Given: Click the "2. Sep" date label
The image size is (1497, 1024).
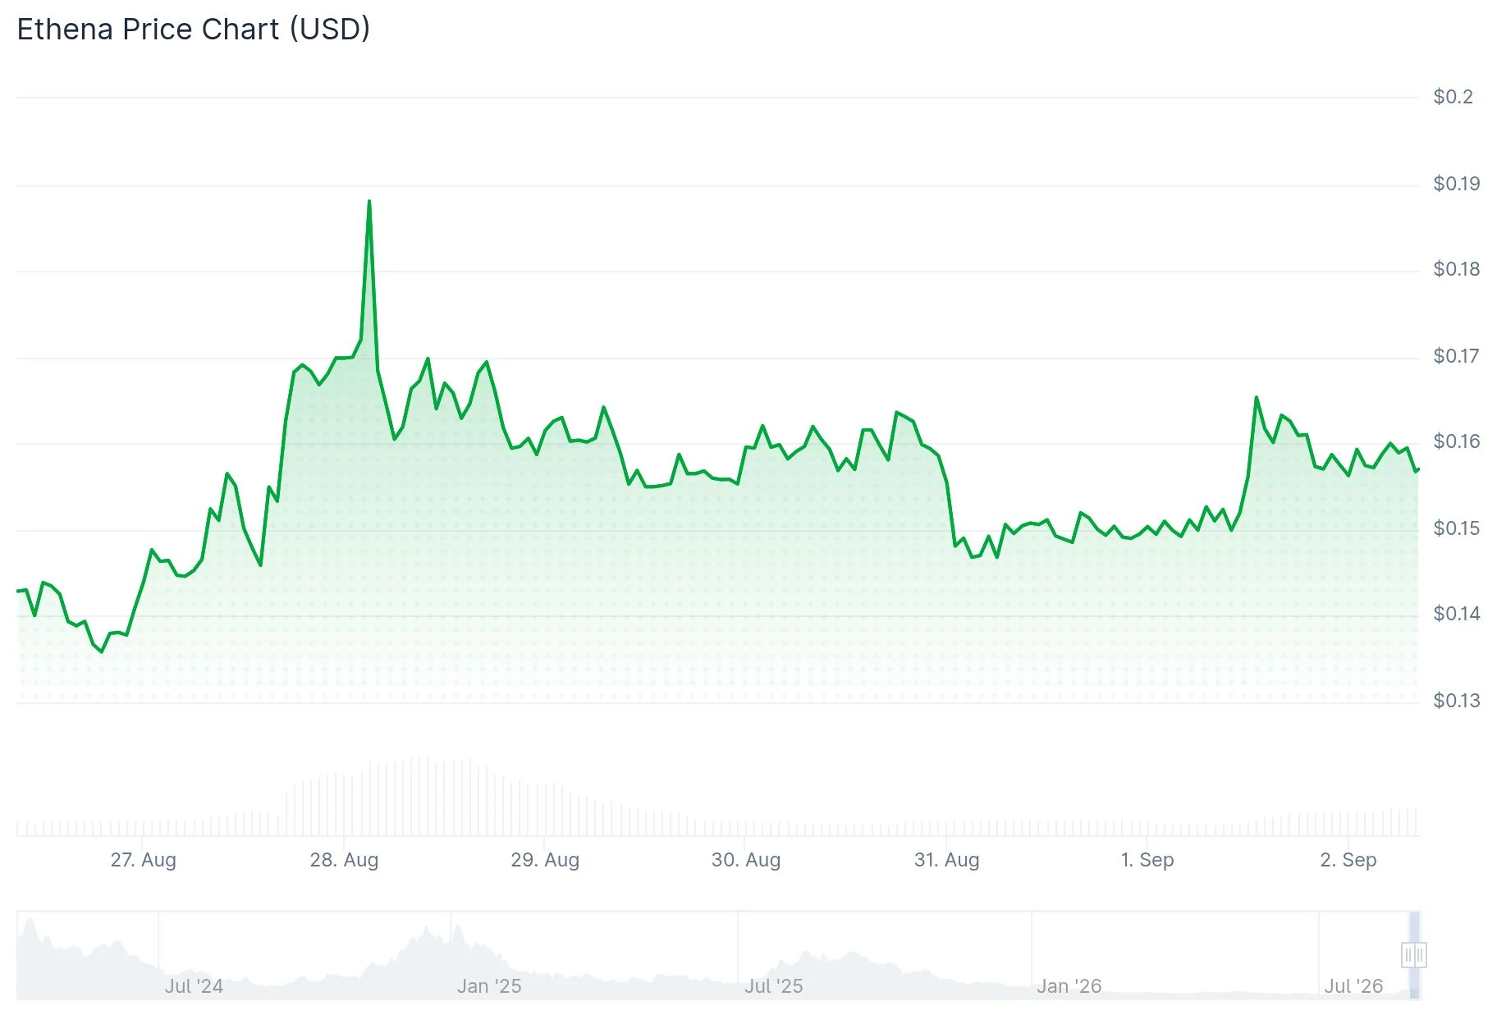Looking at the screenshot, I should coord(1348,860).
